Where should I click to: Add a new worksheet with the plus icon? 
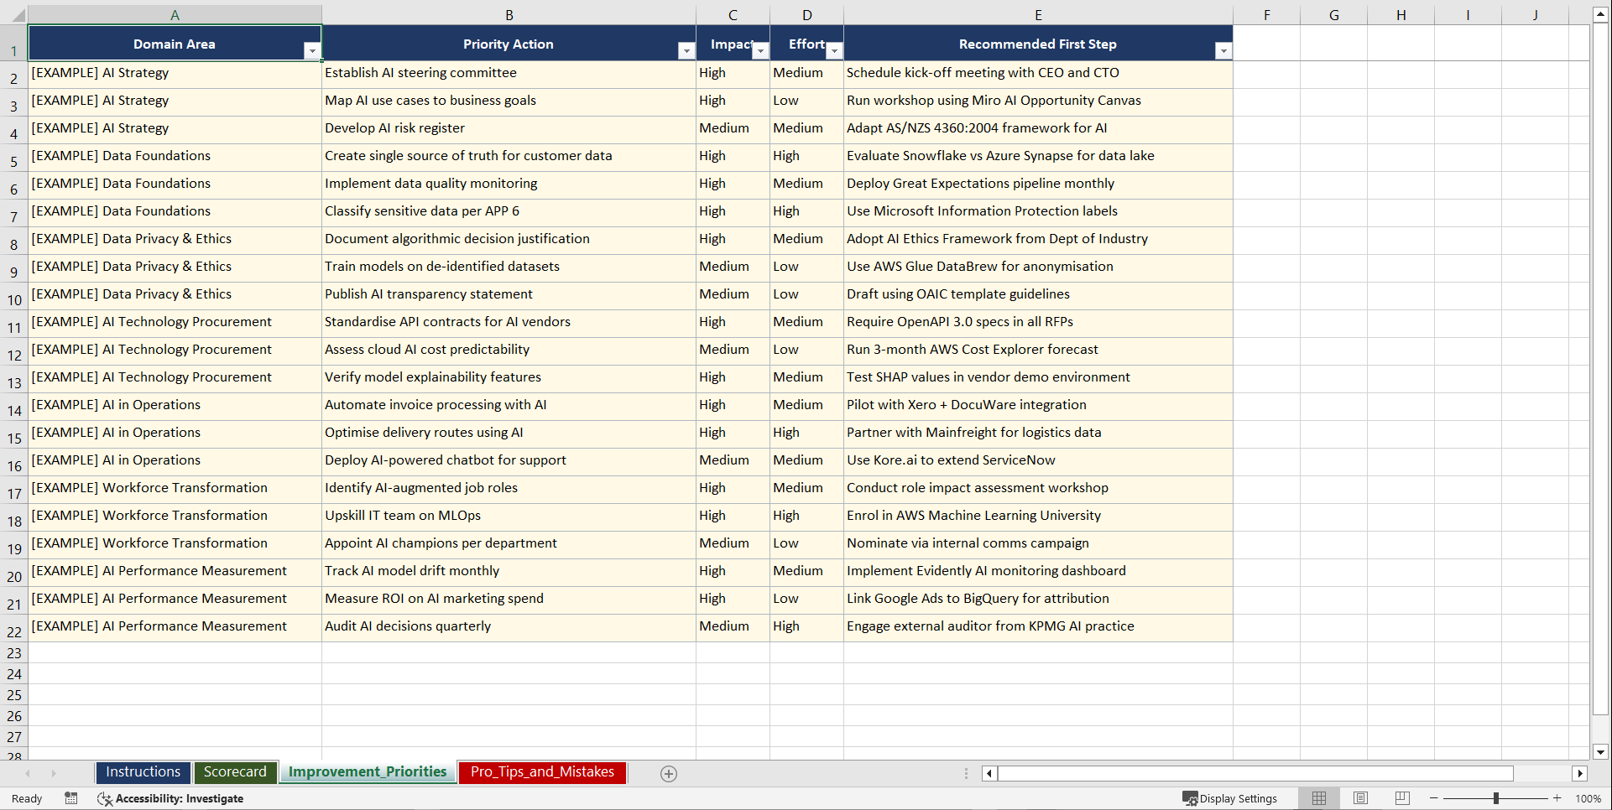[669, 773]
